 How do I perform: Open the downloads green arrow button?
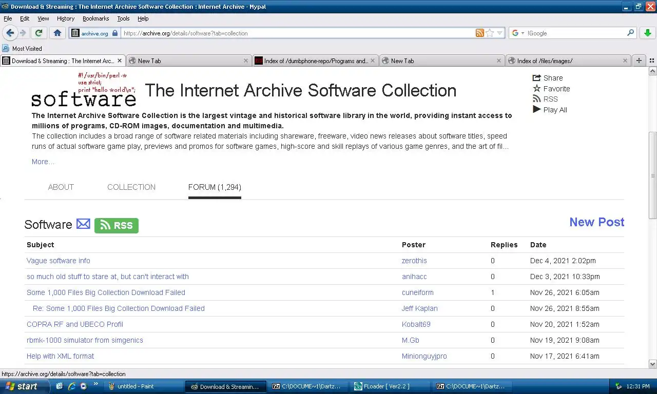coord(648,33)
